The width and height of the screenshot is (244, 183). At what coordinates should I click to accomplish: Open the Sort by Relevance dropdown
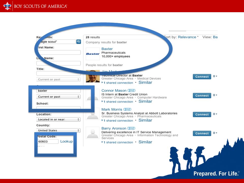[x=188, y=37]
